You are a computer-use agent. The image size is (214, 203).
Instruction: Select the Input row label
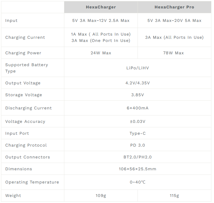[x=11, y=21]
